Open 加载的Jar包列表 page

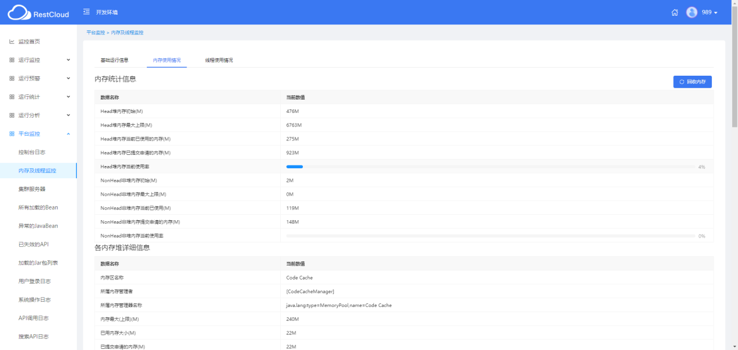click(x=38, y=263)
